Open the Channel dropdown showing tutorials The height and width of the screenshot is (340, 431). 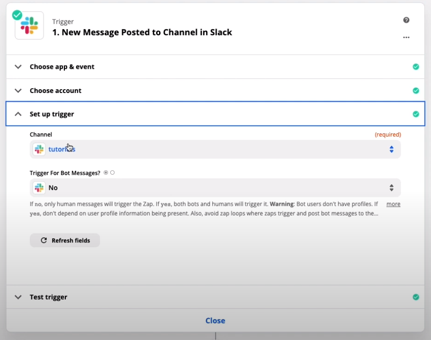tap(215, 149)
